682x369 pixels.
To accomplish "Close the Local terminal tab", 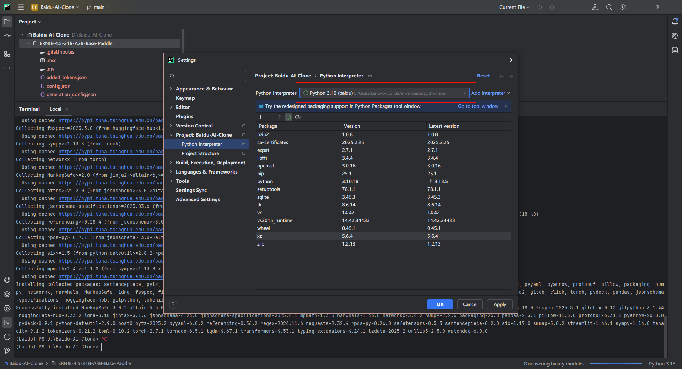I will pyautogui.click(x=67, y=109).
